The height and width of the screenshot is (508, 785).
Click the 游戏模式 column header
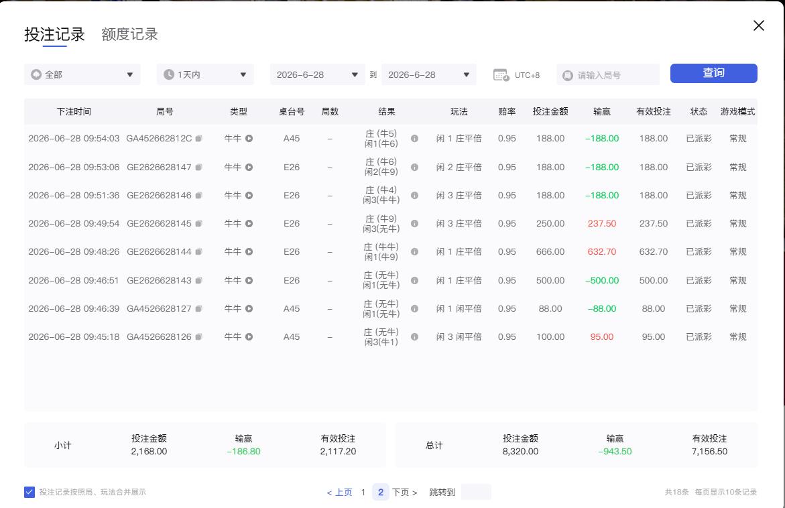[x=737, y=112]
